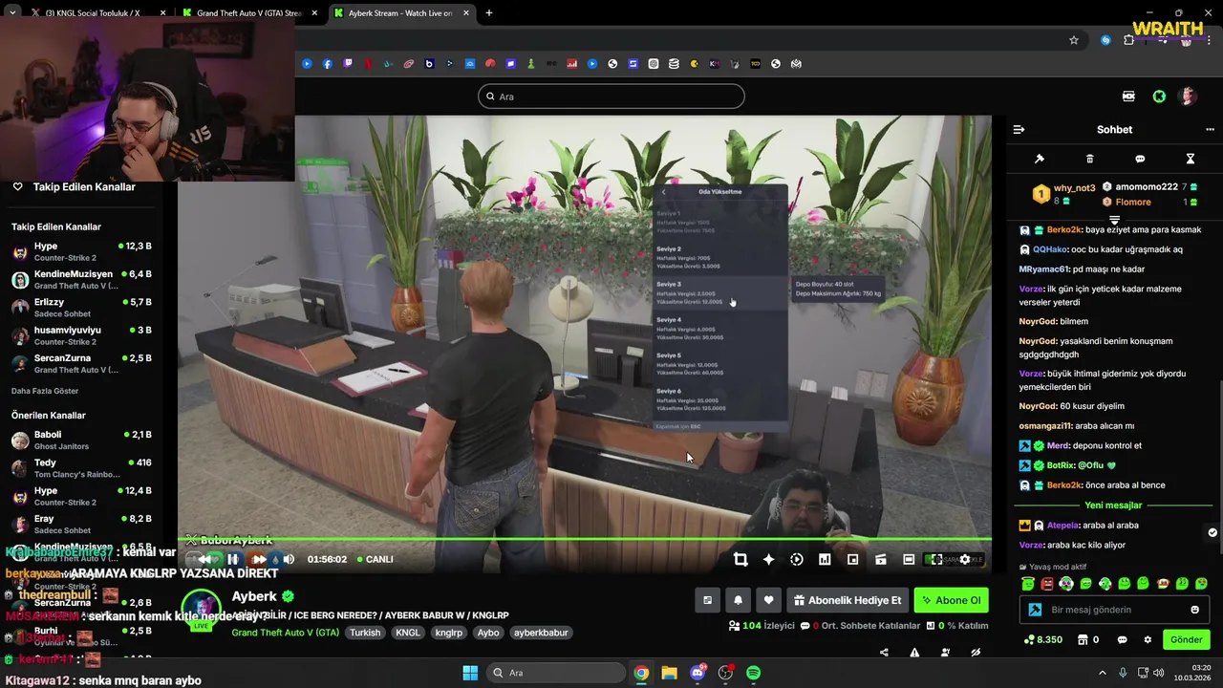The width and height of the screenshot is (1223, 688).
Task: Toggle picture-in-picture mode on player
Action: point(853,559)
